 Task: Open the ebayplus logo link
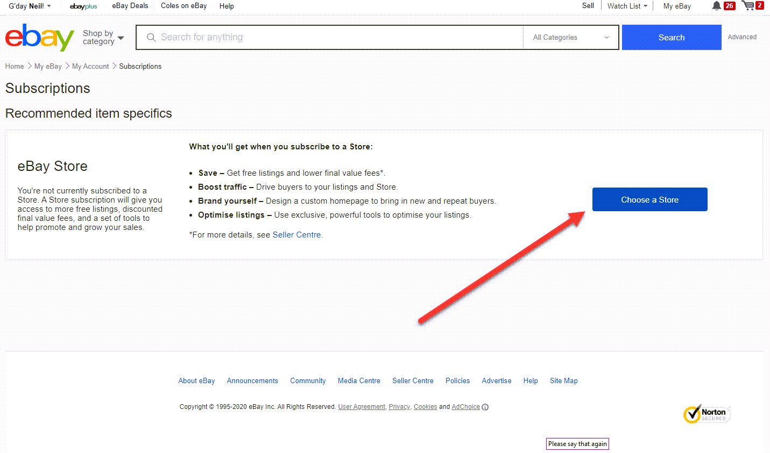pyautogui.click(x=83, y=6)
